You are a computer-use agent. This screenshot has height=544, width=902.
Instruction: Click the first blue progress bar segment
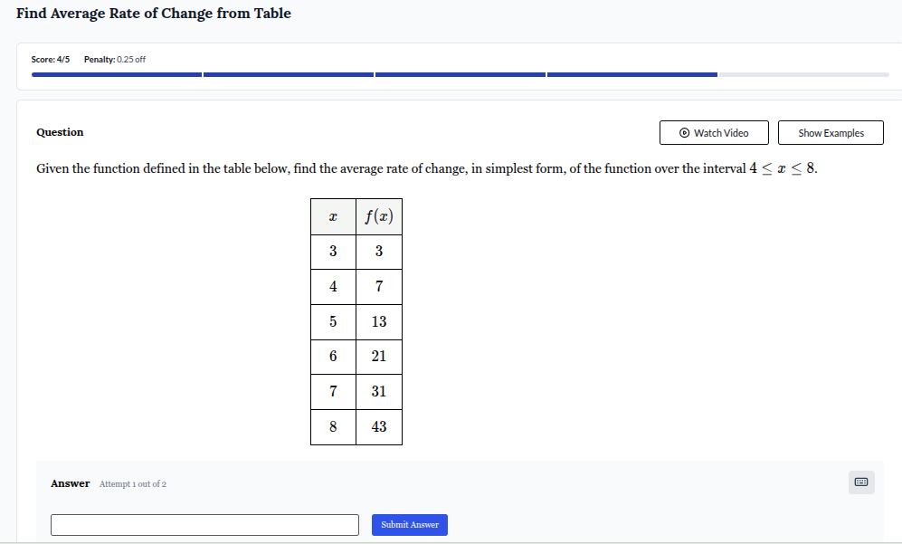click(x=116, y=74)
